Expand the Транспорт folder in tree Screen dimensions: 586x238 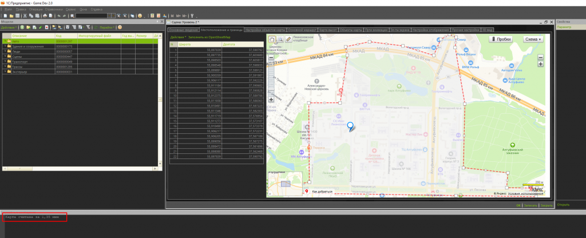point(5,62)
